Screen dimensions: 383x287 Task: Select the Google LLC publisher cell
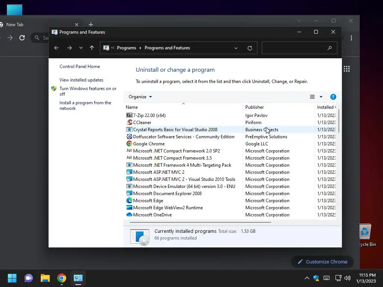coord(257,144)
